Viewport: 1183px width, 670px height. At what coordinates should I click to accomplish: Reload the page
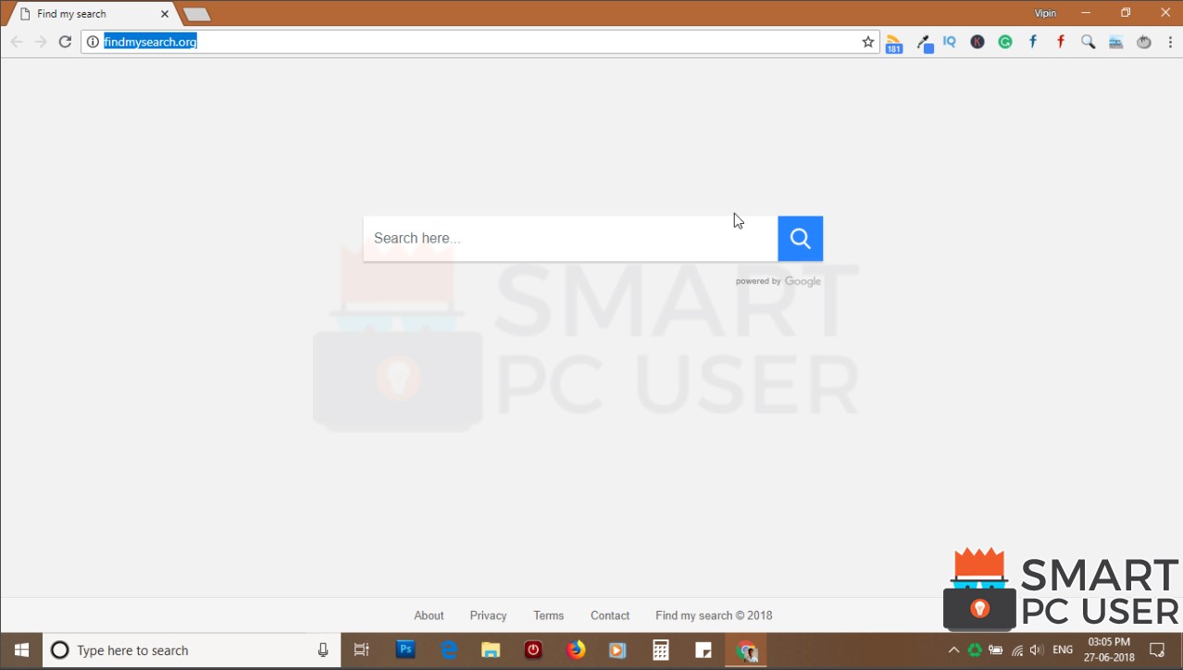[65, 42]
